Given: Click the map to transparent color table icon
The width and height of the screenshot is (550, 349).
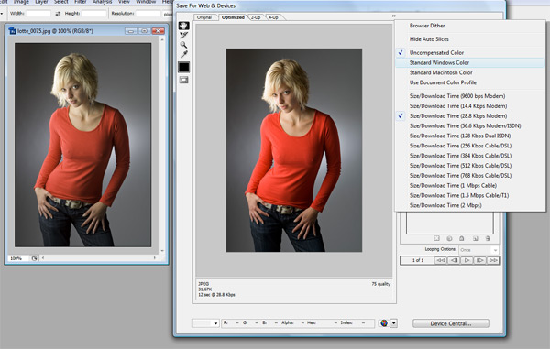Looking at the screenshot, I should click(436, 238).
